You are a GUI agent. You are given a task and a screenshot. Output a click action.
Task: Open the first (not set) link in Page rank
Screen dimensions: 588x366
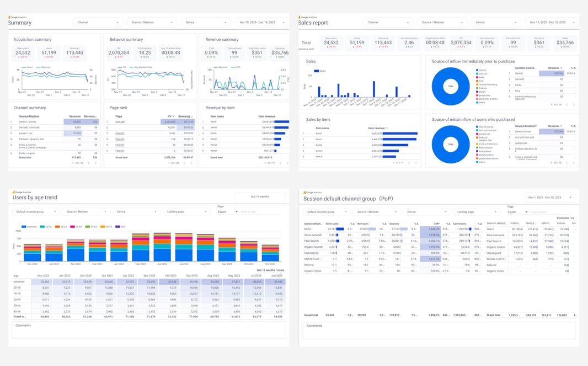point(120,121)
